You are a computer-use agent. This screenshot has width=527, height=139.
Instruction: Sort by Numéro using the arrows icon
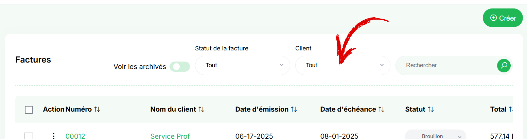(97, 109)
